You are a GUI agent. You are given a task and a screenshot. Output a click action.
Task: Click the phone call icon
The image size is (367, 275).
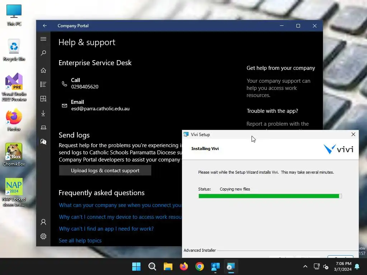65,84
